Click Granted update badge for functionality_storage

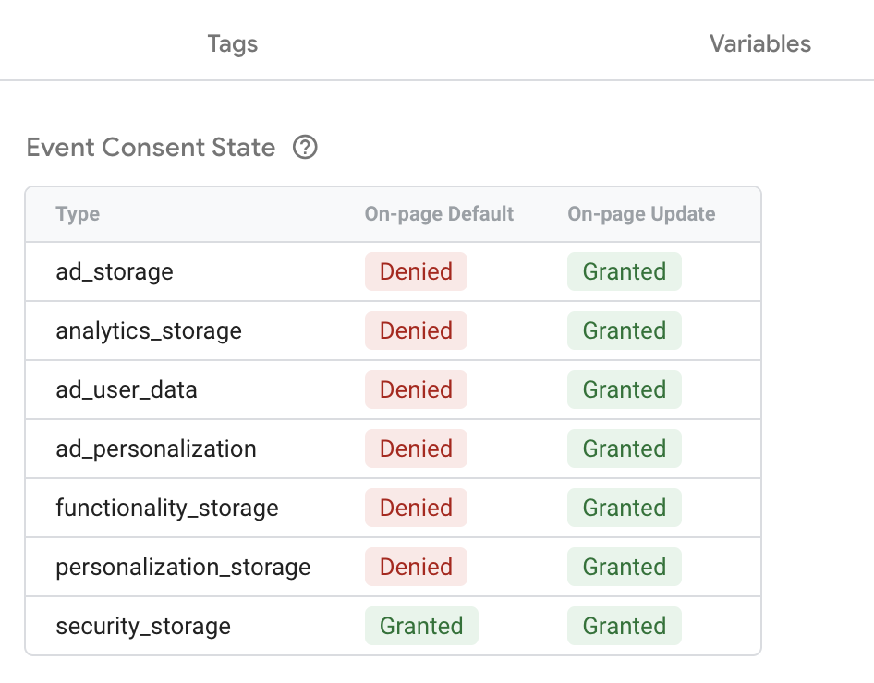pyautogui.click(x=625, y=508)
